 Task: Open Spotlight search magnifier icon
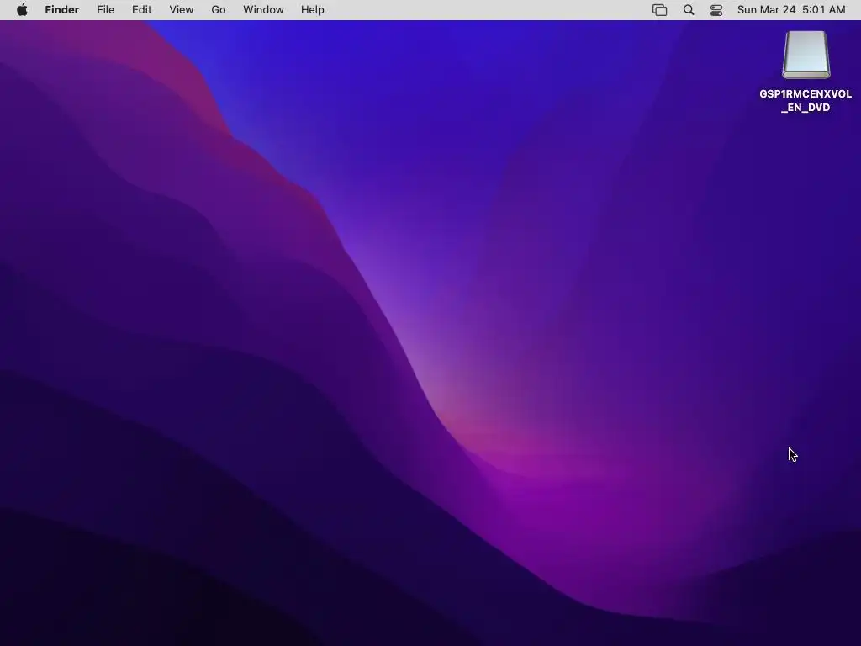click(689, 10)
